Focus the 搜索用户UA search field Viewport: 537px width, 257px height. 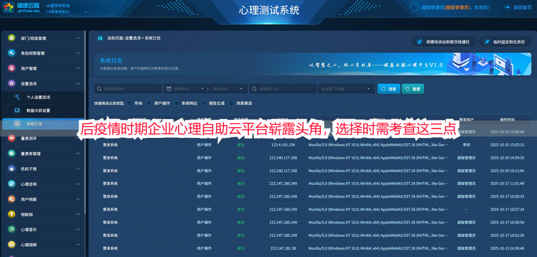pyautogui.click(x=283, y=89)
